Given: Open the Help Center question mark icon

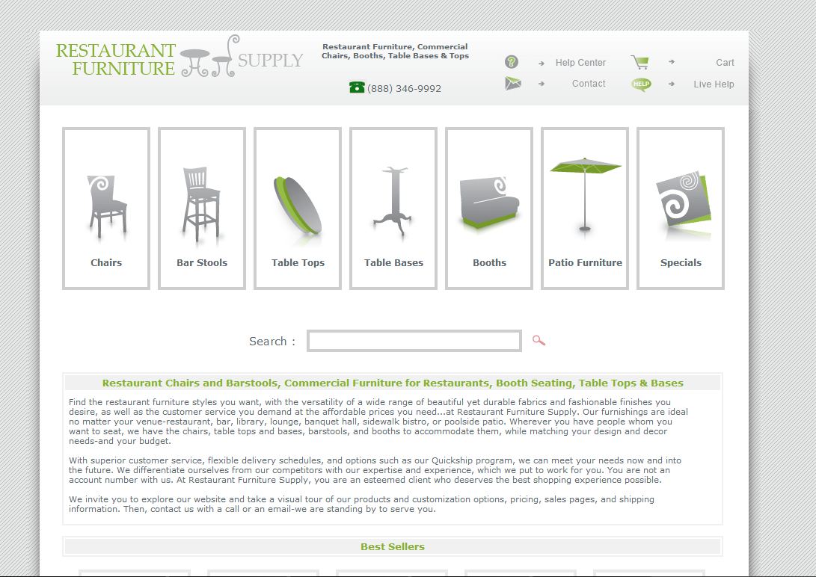Looking at the screenshot, I should (511, 61).
